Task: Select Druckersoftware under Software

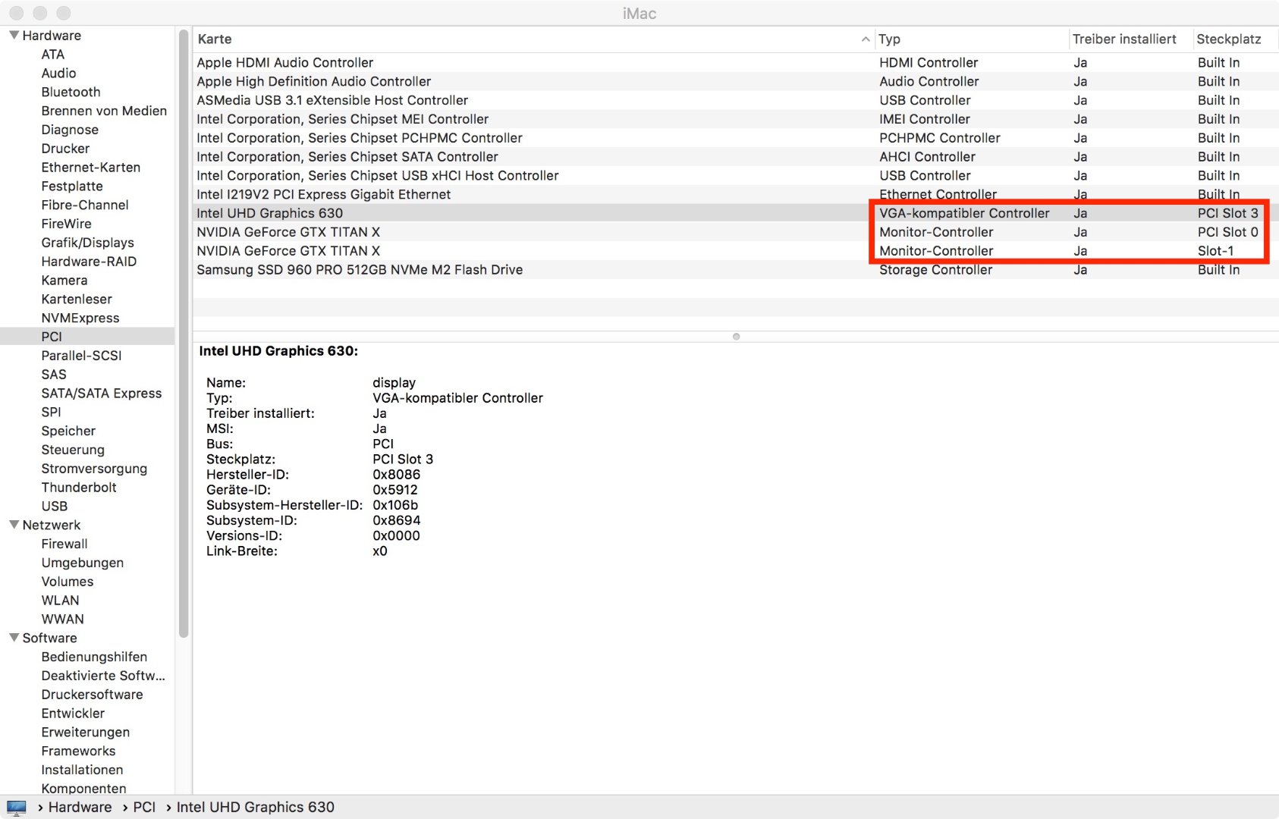Action: pos(92,695)
